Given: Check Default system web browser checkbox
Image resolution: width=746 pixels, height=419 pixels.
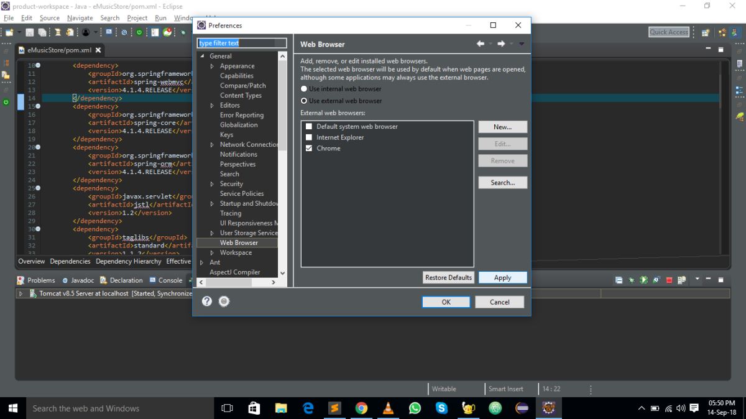Looking at the screenshot, I should click(309, 126).
